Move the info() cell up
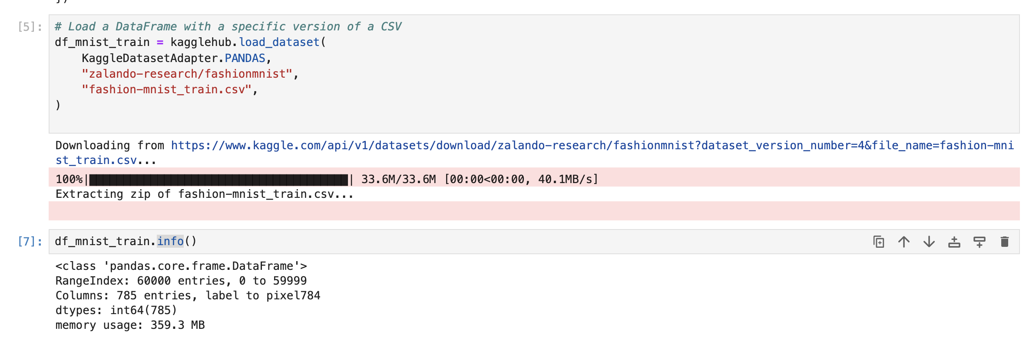 pyautogui.click(x=904, y=242)
